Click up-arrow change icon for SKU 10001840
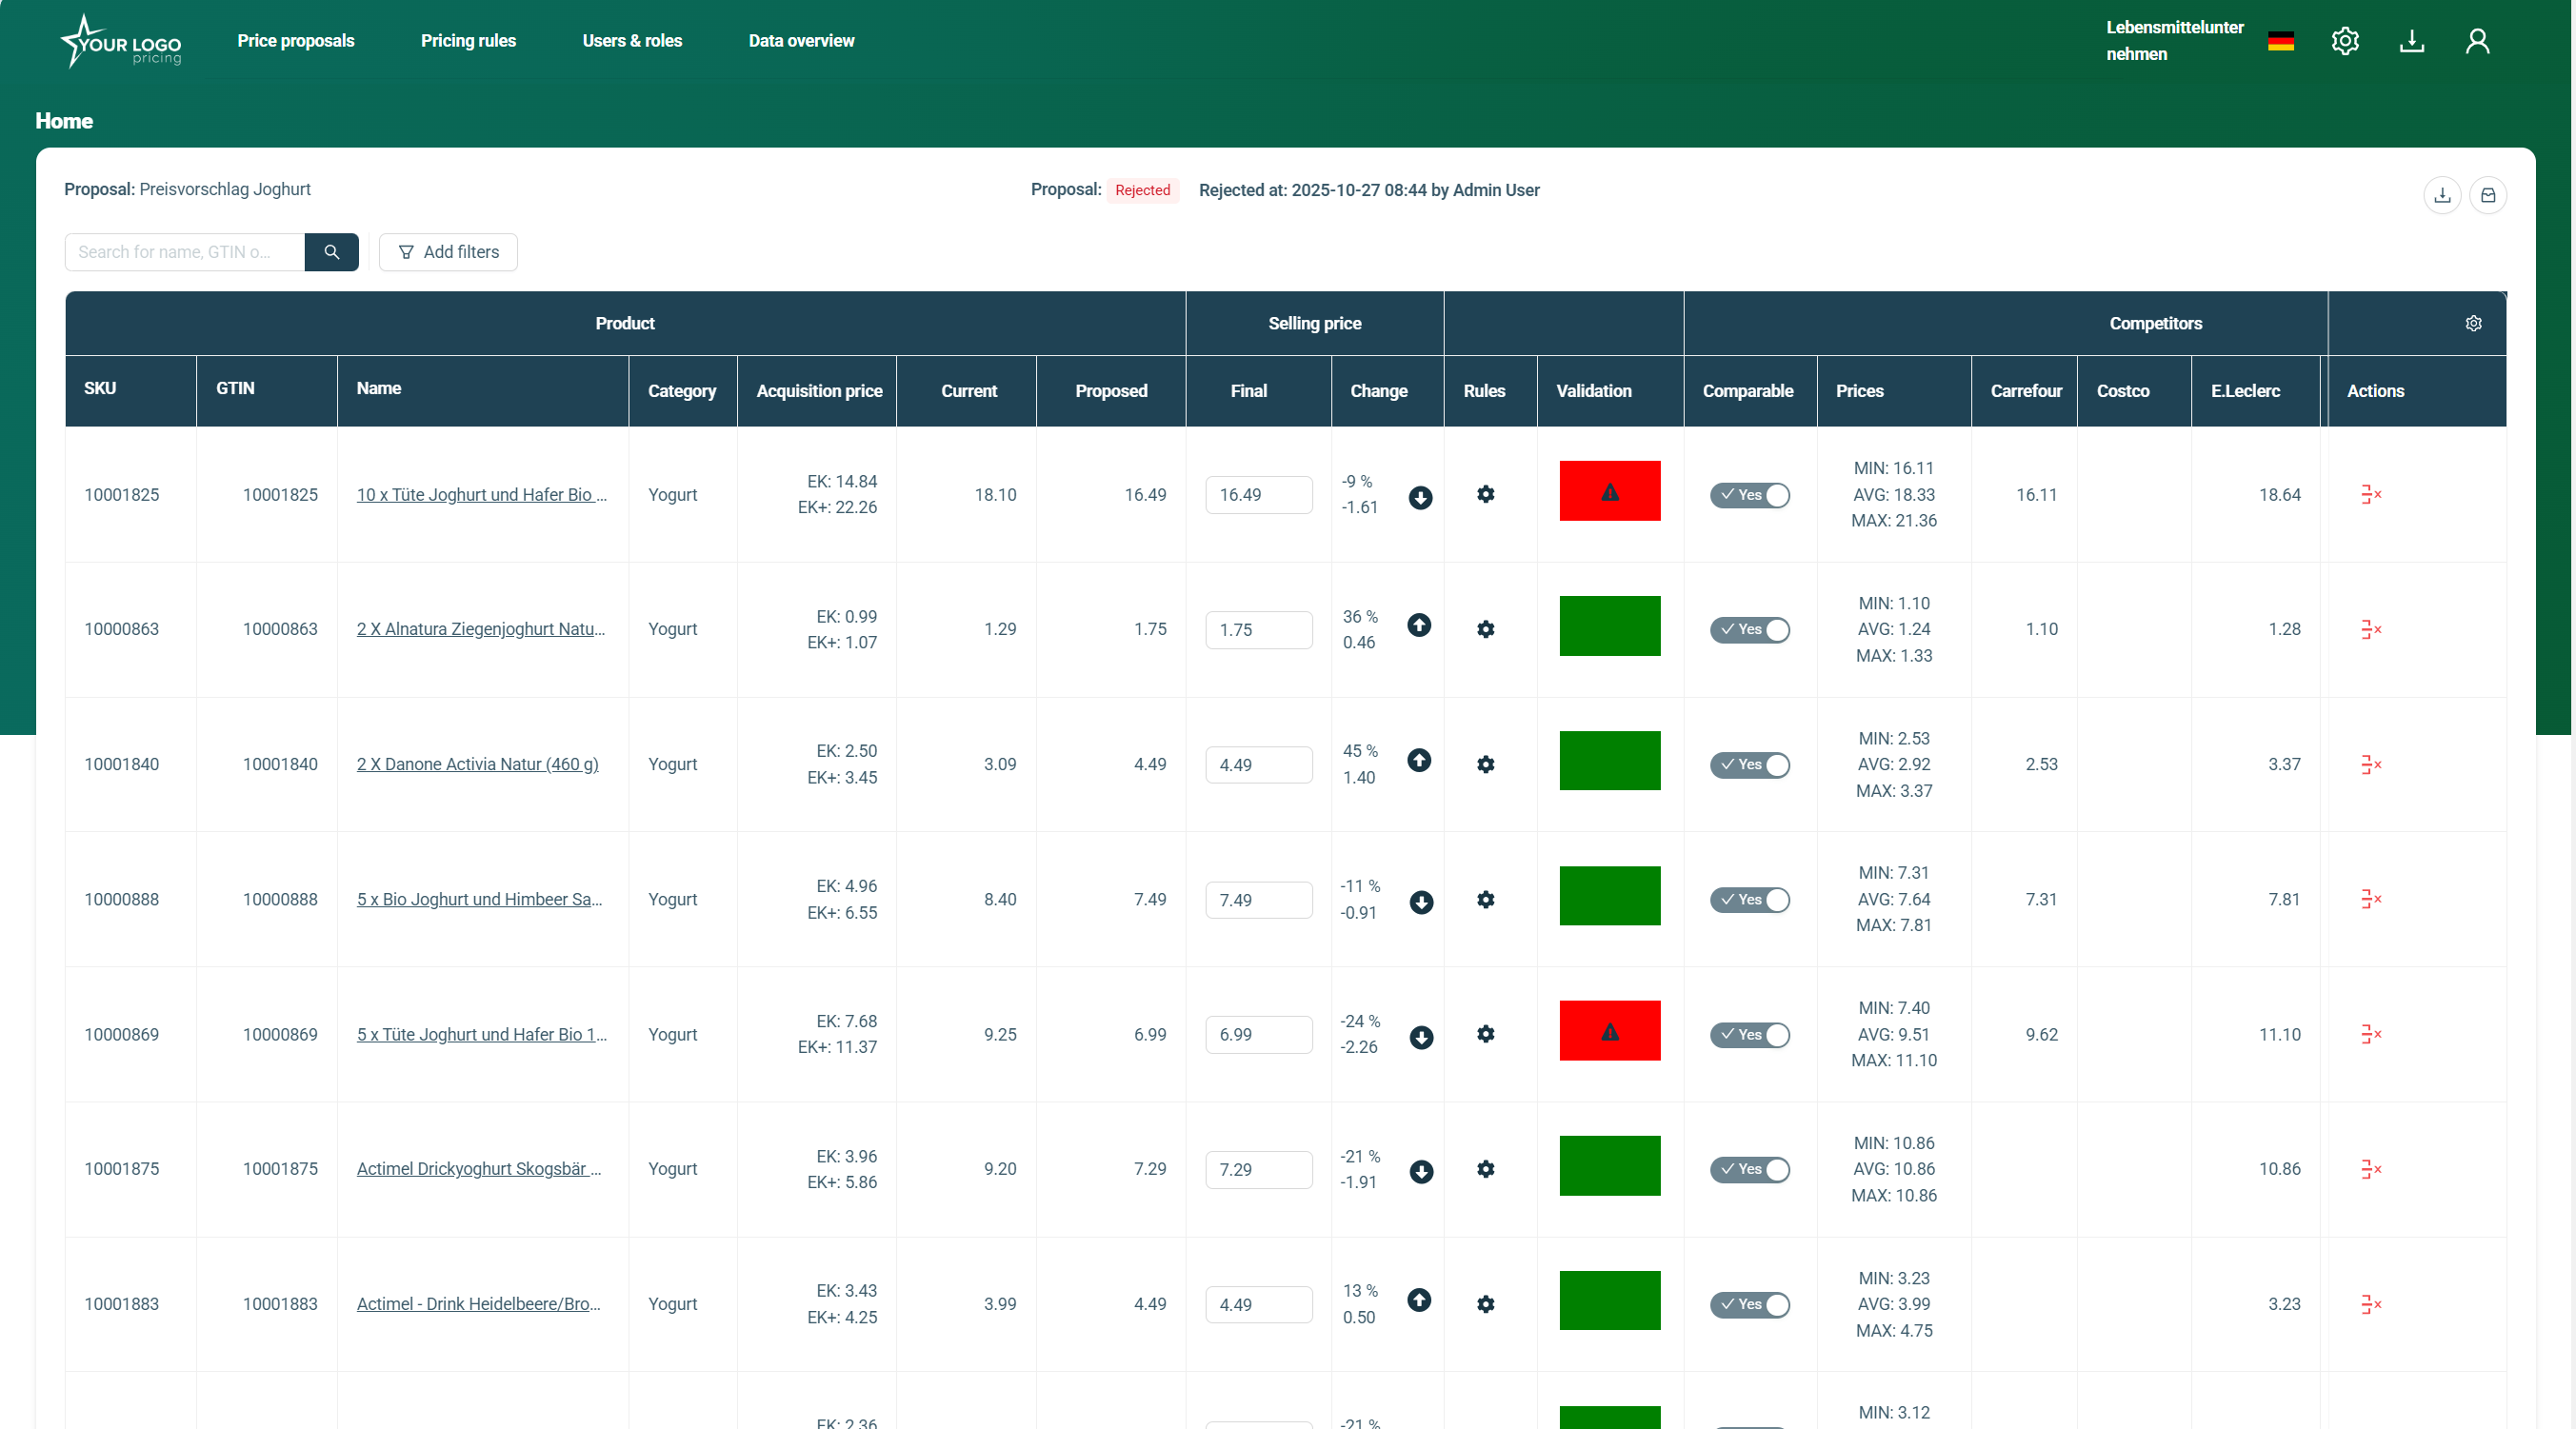Screen dimensions: 2576x1429 click(1419, 760)
